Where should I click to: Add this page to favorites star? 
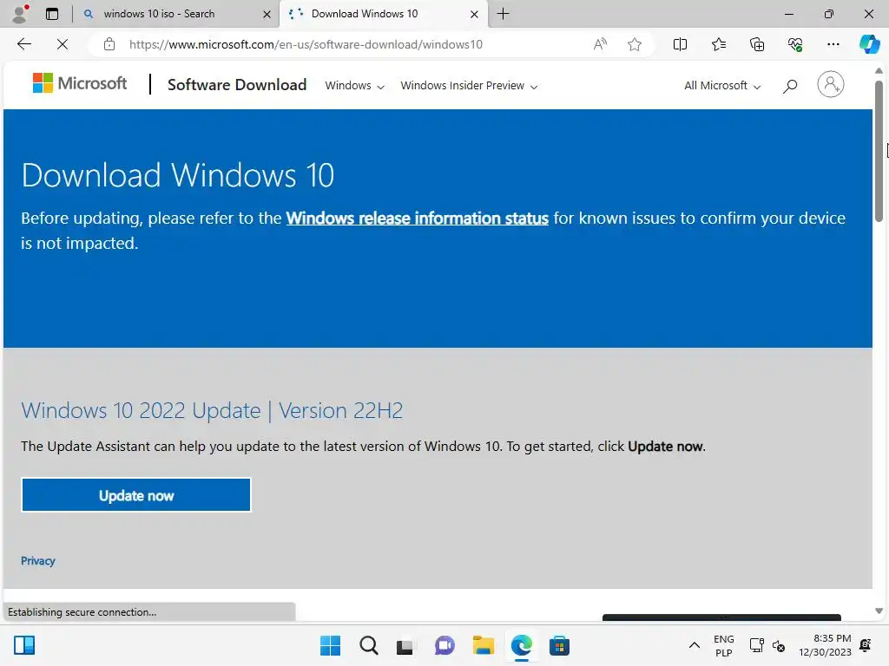click(x=635, y=44)
